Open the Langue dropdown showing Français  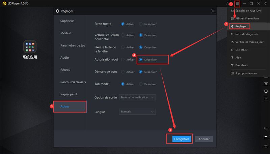tap(137, 112)
